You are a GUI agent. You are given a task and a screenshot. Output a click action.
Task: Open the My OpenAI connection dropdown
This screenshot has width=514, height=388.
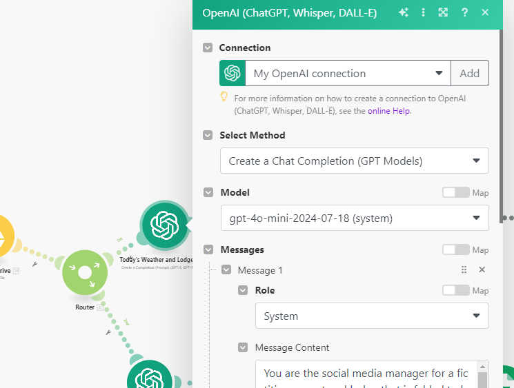click(x=348, y=73)
